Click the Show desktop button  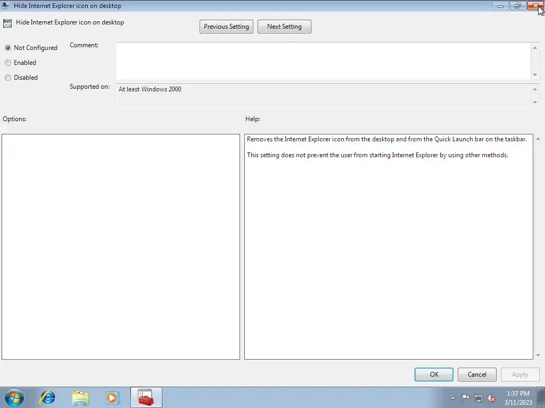tap(541, 397)
